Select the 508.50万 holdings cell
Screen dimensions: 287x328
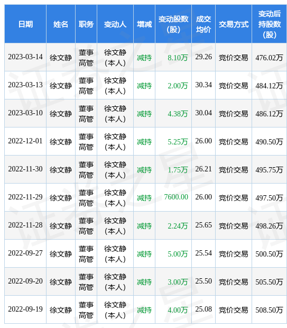coord(269,310)
